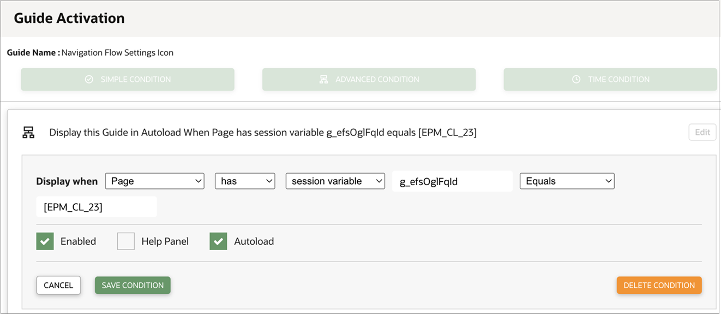The height and width of the screenshot is (314, 721).
Task: Uncheck the Enabled checkbox
Action: (x=45, y=241)
